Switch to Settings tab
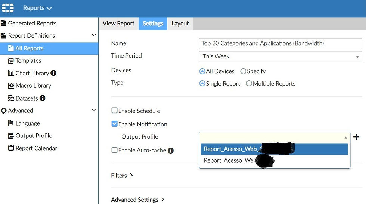366x204 pixels. pyautogui.click(x=153, y=24)
